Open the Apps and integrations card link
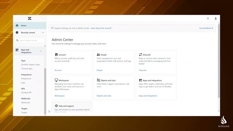This screenshot has height=131, width=233. [148, 96]
